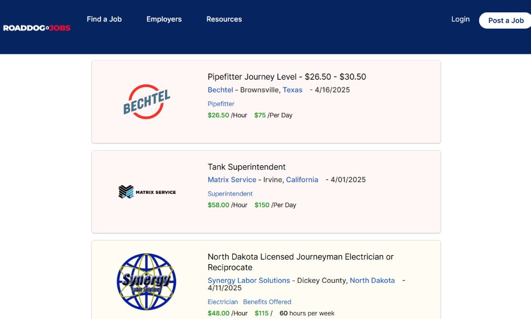Click the Post a Job button
Screen dimensions: 531x319
[506, 20]
